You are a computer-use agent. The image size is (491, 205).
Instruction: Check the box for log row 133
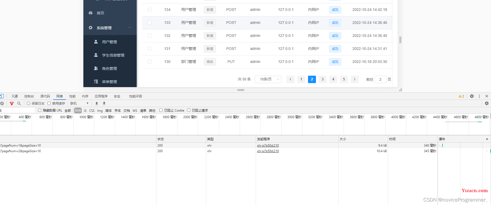click(149, 23)
